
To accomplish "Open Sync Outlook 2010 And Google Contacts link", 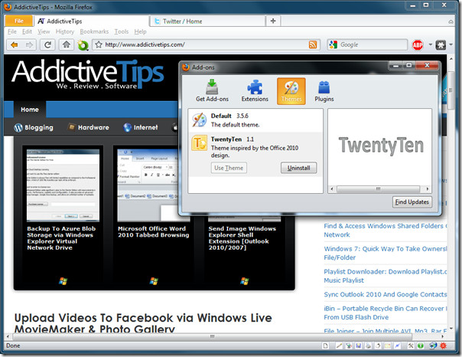I will click(x=385, y=294).
